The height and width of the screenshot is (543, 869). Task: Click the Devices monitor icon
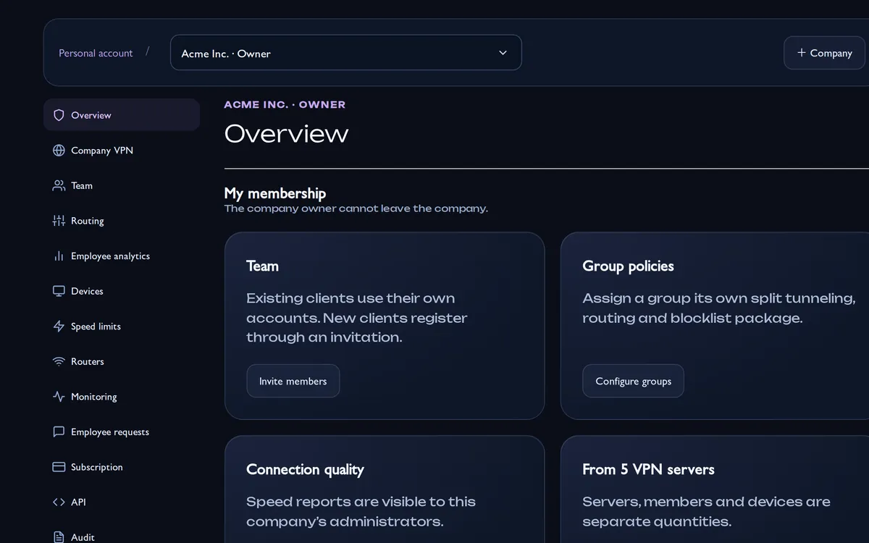[x=59, y=291]
